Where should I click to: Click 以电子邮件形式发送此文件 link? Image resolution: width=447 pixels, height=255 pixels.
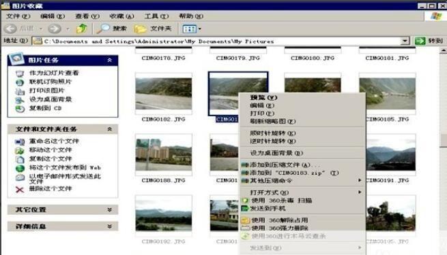[65, 179]
